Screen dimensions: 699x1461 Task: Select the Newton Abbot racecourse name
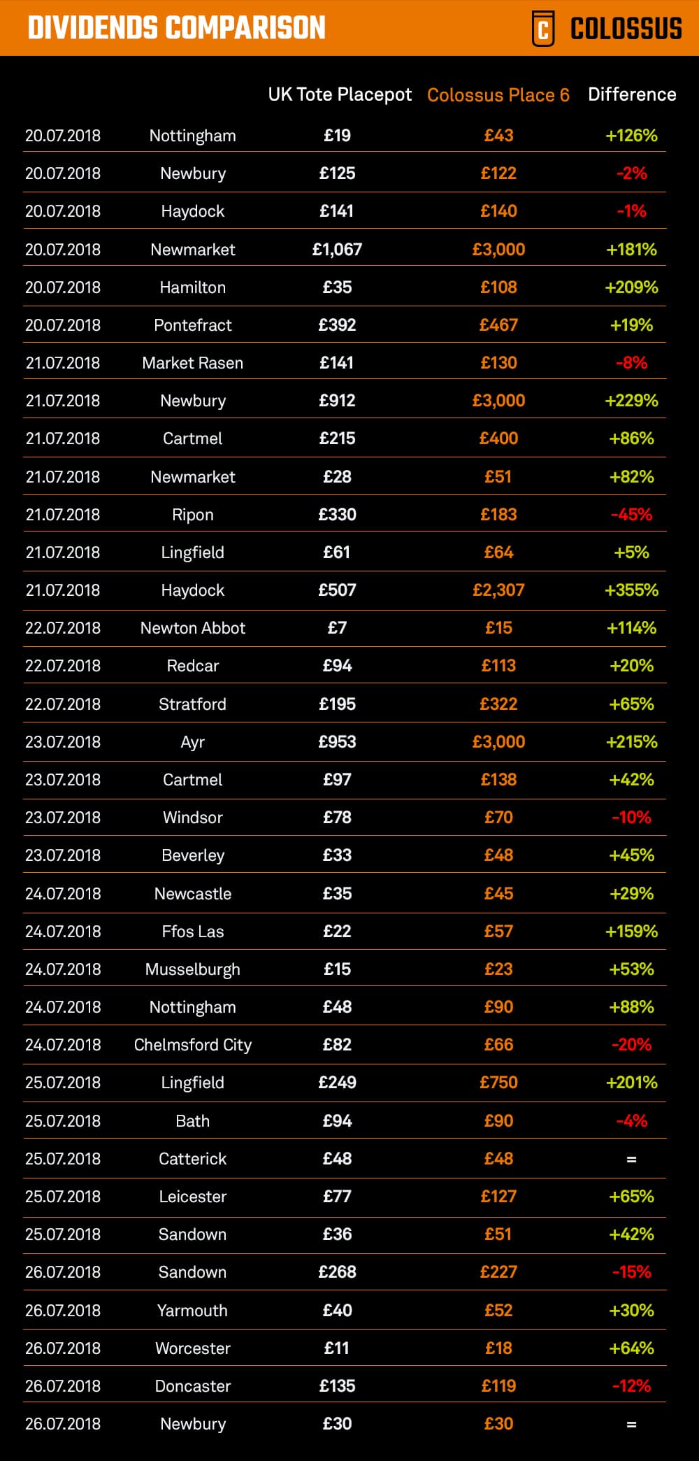point(192,628)
